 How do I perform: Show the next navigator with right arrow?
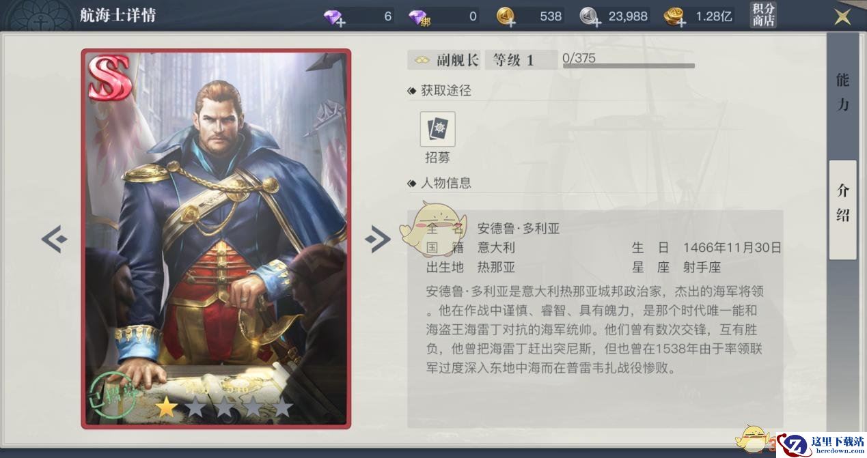pos(378,239)
